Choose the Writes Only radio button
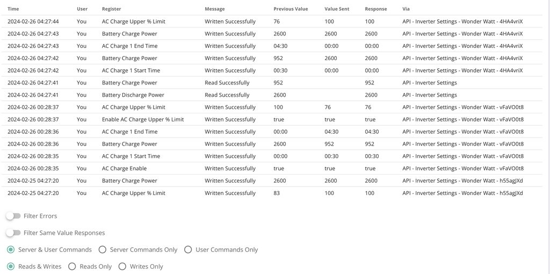This screenshot has width=550, height=274. pos(122,266)
